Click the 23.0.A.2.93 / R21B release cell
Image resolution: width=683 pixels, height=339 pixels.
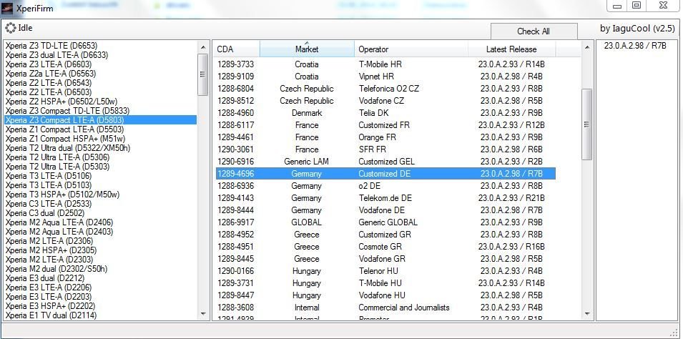pyautogui.click(x=511, y=198)
